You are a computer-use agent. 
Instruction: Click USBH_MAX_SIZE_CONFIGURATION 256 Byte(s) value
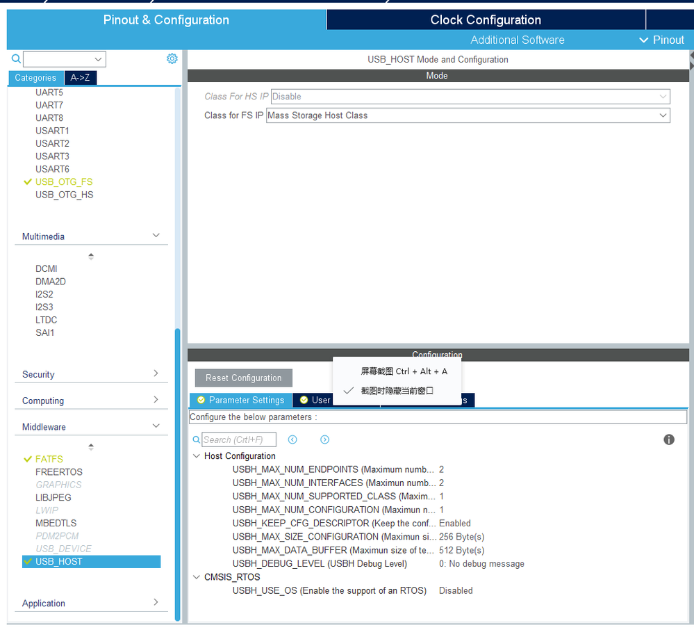click(x=462, y=537)
